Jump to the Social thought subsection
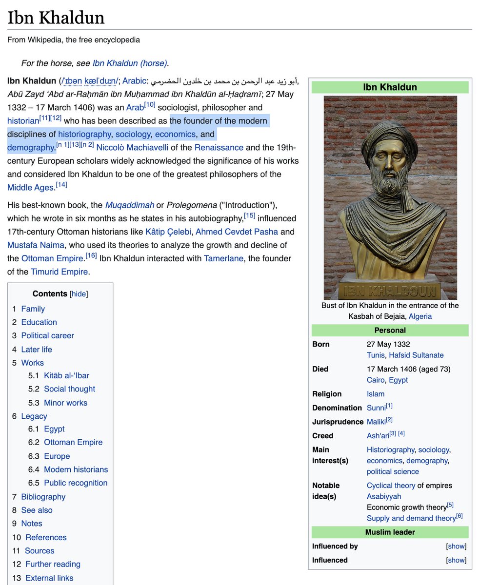Screen dimensions: 479x585 pyautogui.click(x=69, y=389)
